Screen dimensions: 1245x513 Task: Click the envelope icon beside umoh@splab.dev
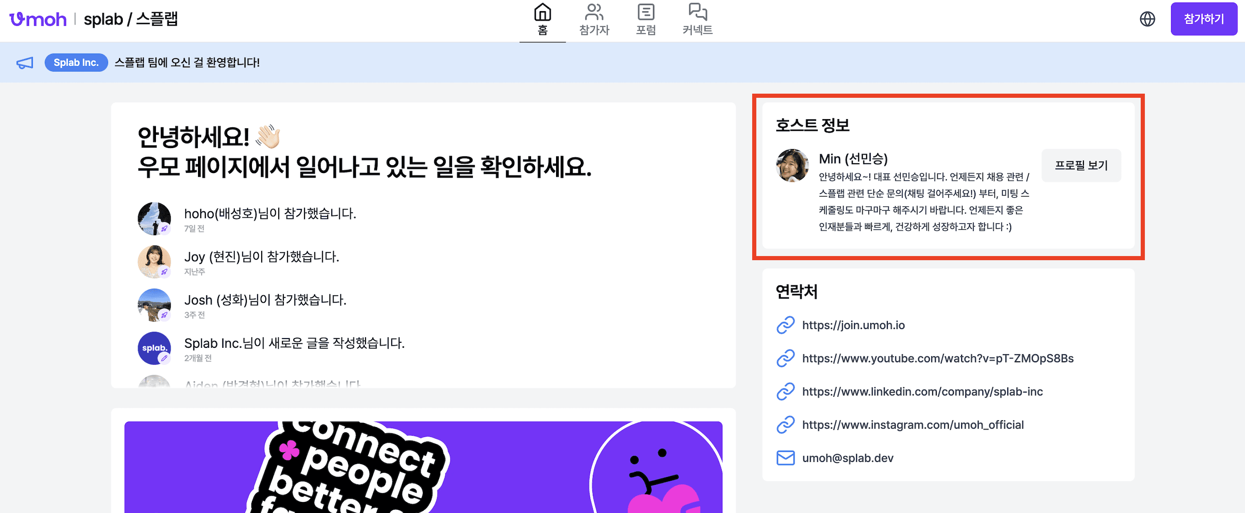(x=785, y=458)
